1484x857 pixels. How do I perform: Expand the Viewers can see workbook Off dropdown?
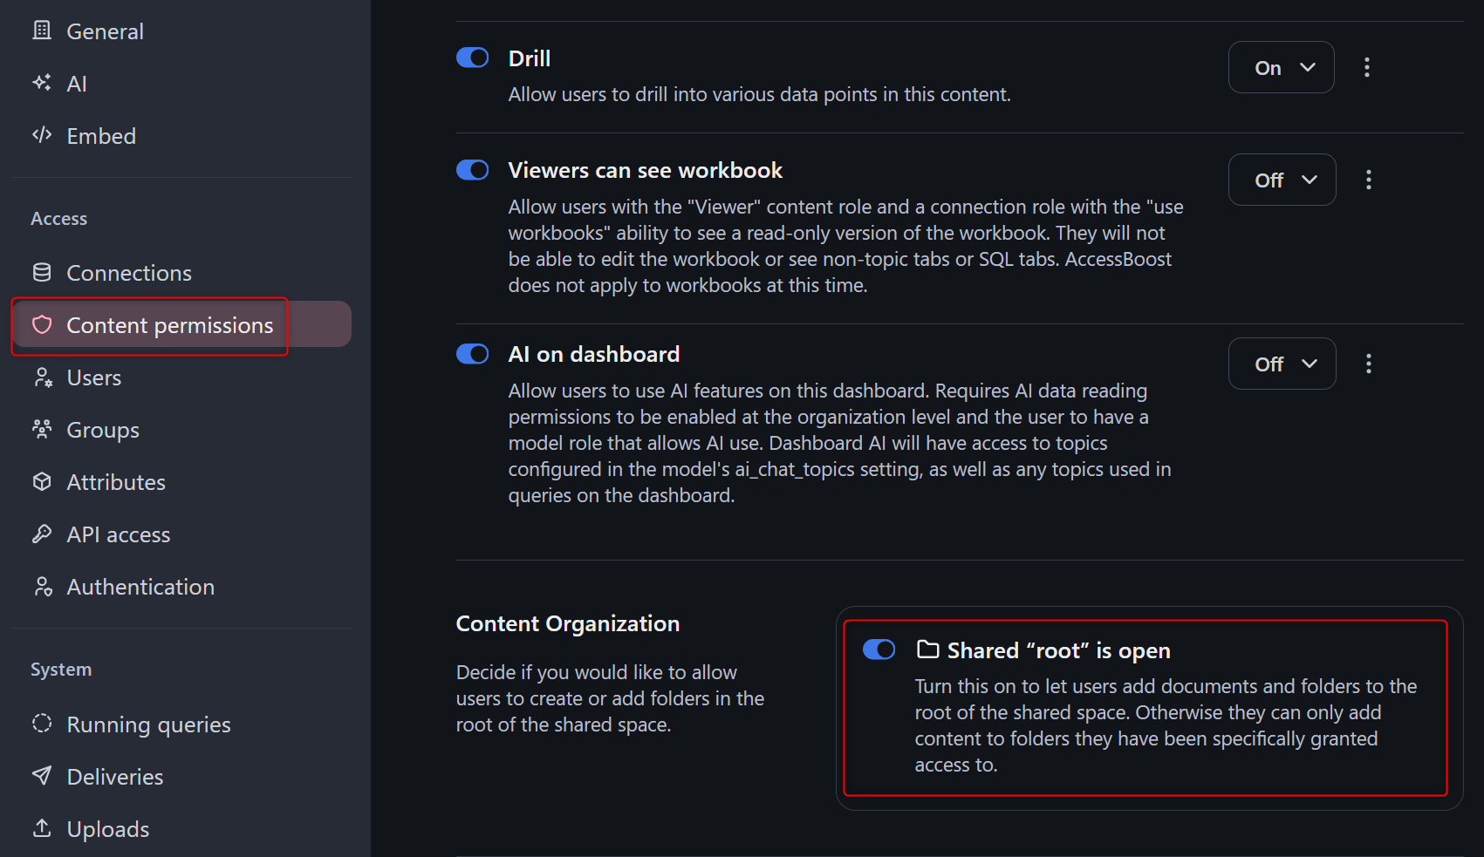(1282, 180)
